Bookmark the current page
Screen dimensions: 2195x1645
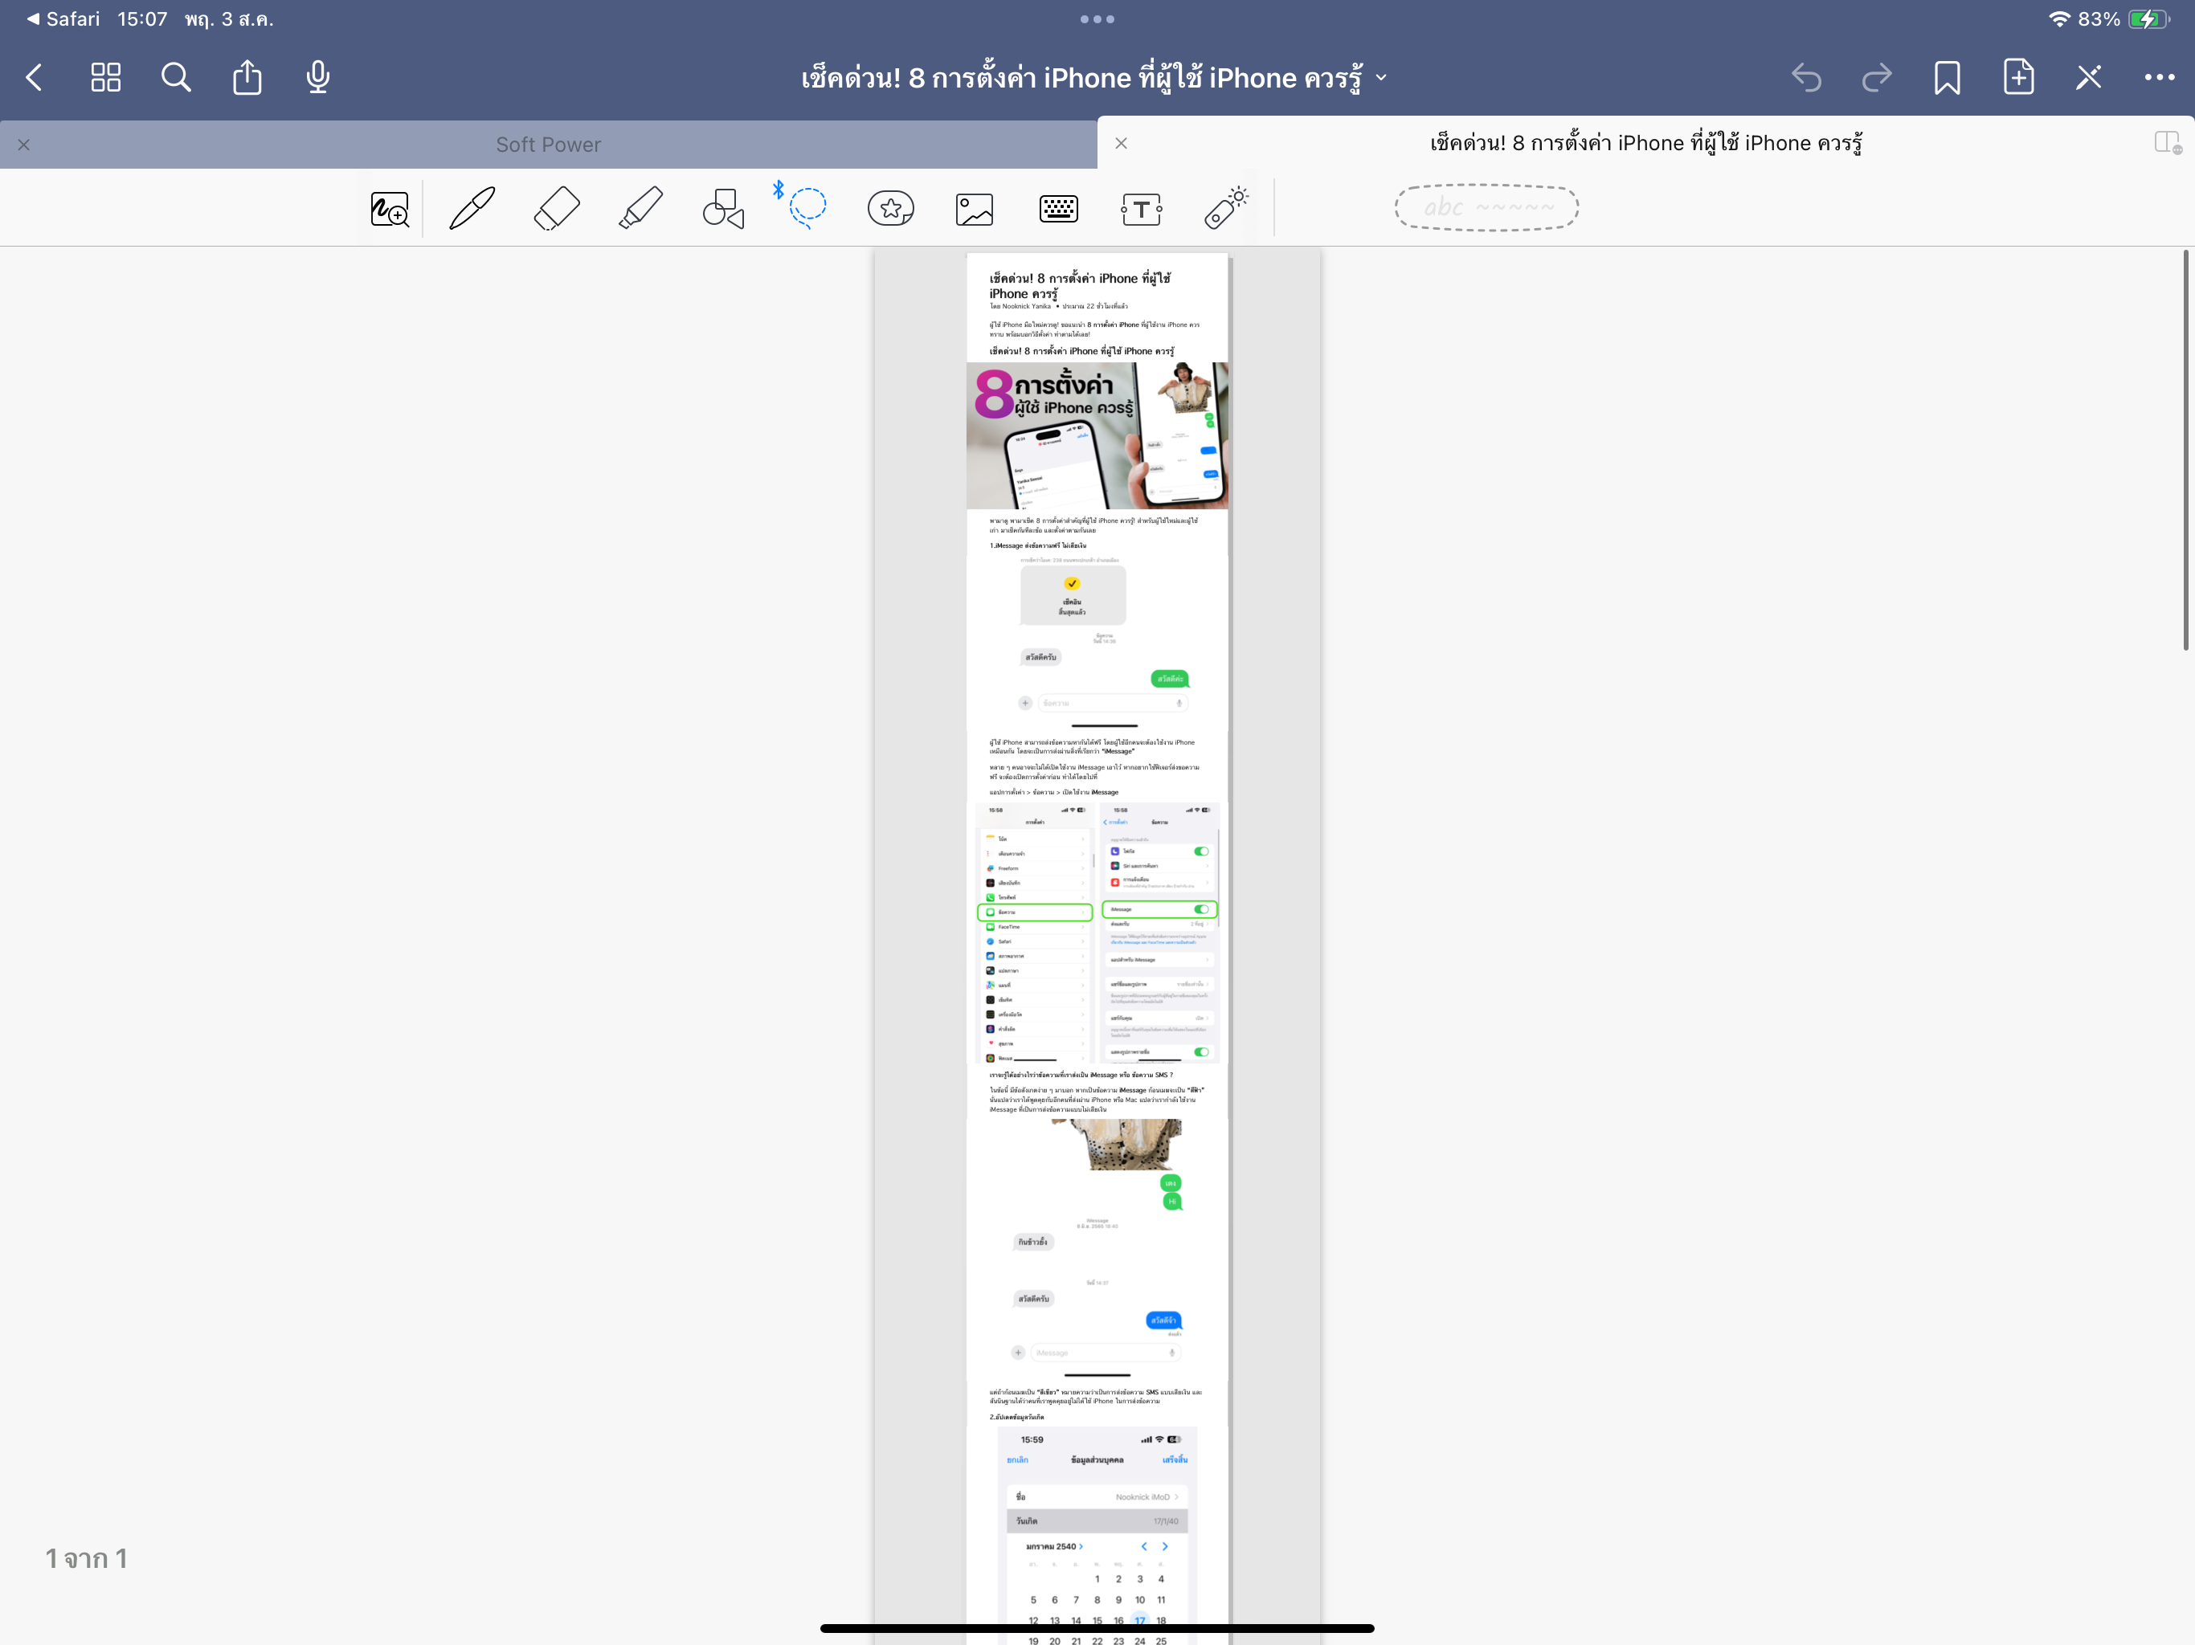click(x=1946, y=77)
